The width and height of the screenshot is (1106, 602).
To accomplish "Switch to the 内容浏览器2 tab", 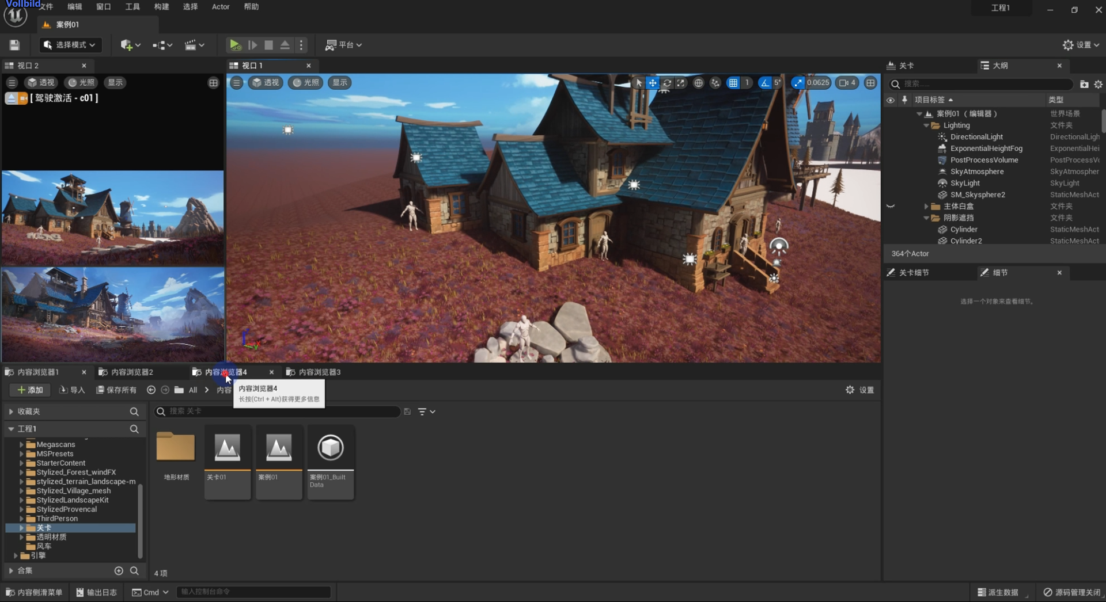I will [131, 372].
